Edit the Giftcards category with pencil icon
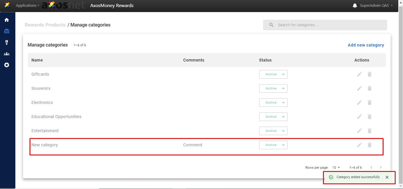Image resolution: width=403 pixels, height=189 pixels. (x=359, y=74)
